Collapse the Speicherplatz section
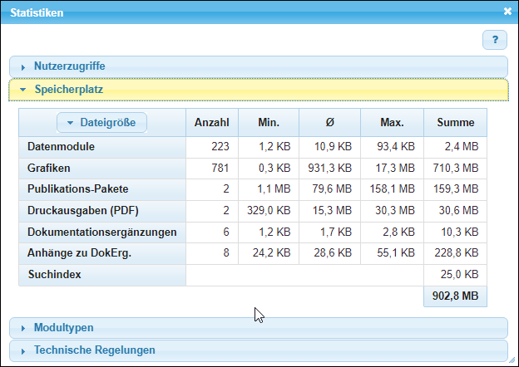The height and width of the screenshot is (367, 519). click(68, 89)
